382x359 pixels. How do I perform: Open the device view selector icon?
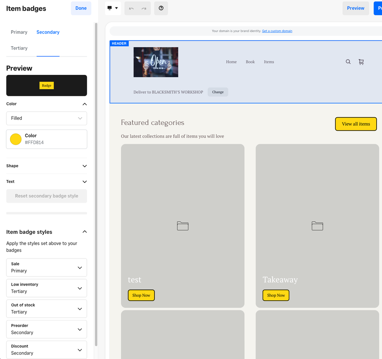[x=113, y=8]
